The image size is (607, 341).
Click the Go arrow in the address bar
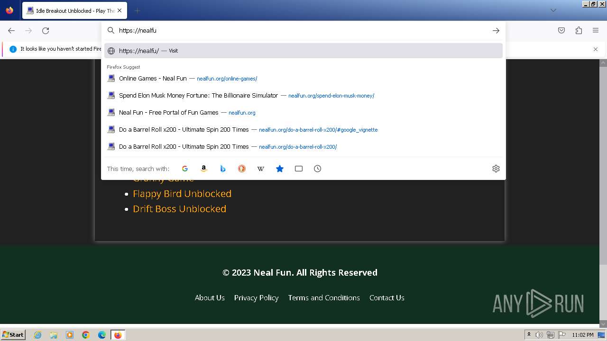click(x=496, y=30)
